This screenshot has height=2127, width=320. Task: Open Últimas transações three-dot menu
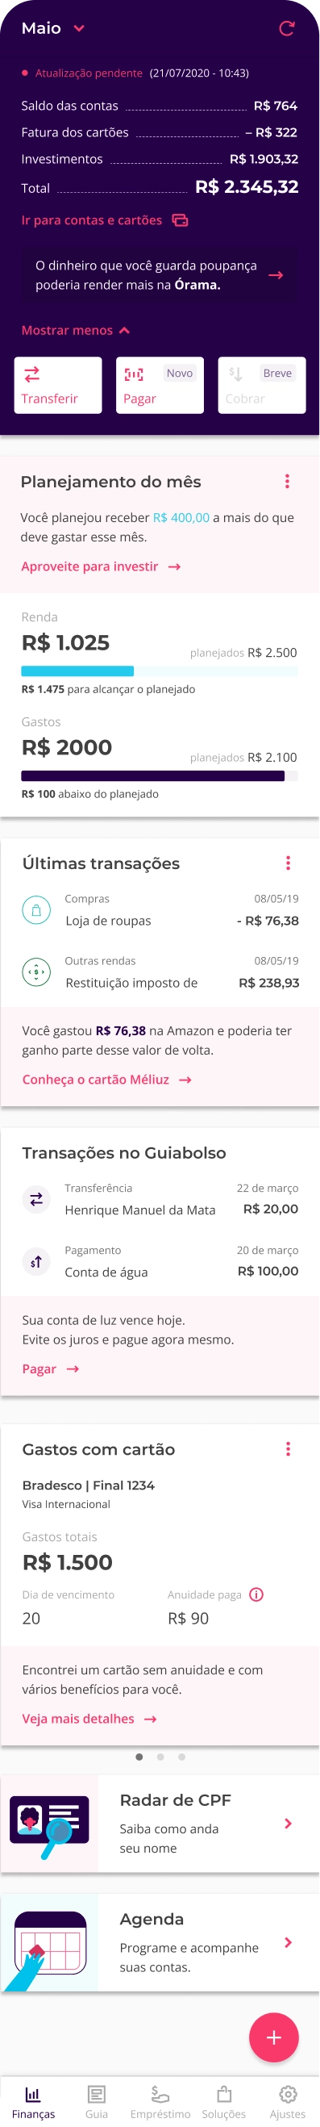[288, 863]
